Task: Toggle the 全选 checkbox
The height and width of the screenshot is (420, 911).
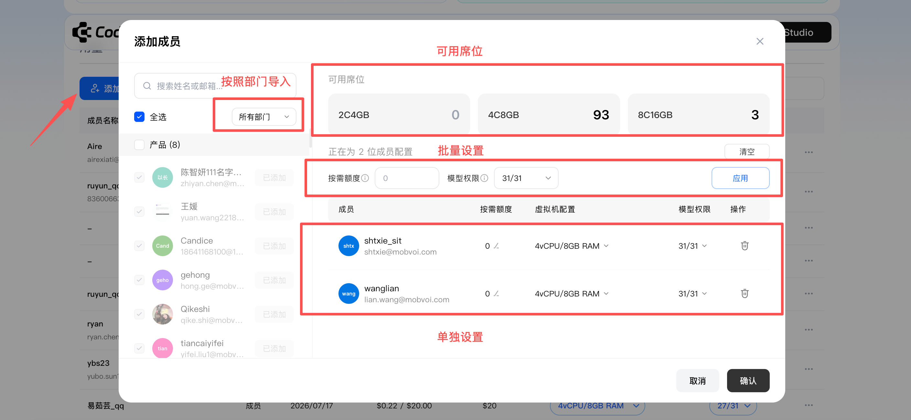Action: [x=139, y=116]
